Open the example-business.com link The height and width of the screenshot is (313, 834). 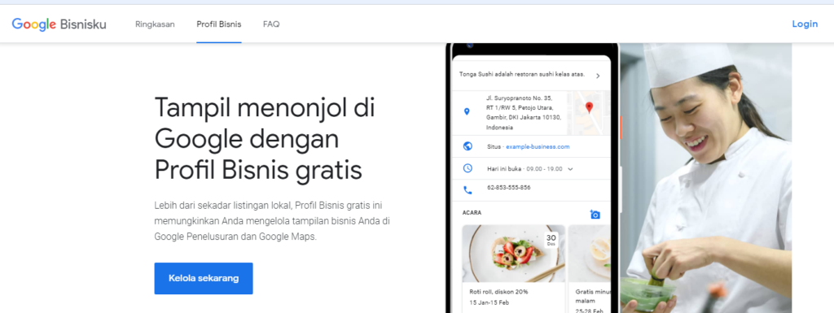coord(538,146)
